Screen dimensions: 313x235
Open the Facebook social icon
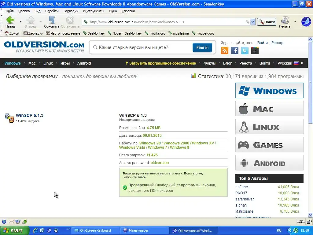pyautogui.click(x=235, y=50)
